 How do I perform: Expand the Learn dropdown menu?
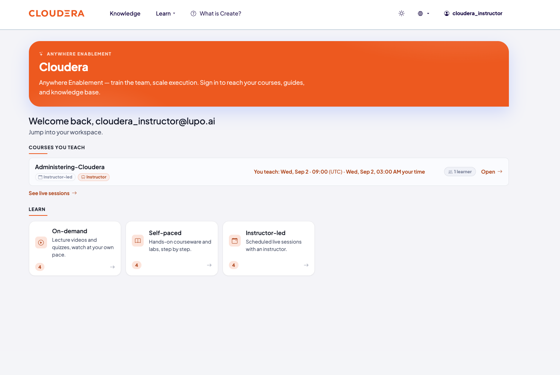coord(166,14)
